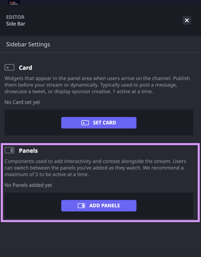The image size is (201, 257).
Task: Select the Sidebar Settings header
Action: (x=28, y=44)
